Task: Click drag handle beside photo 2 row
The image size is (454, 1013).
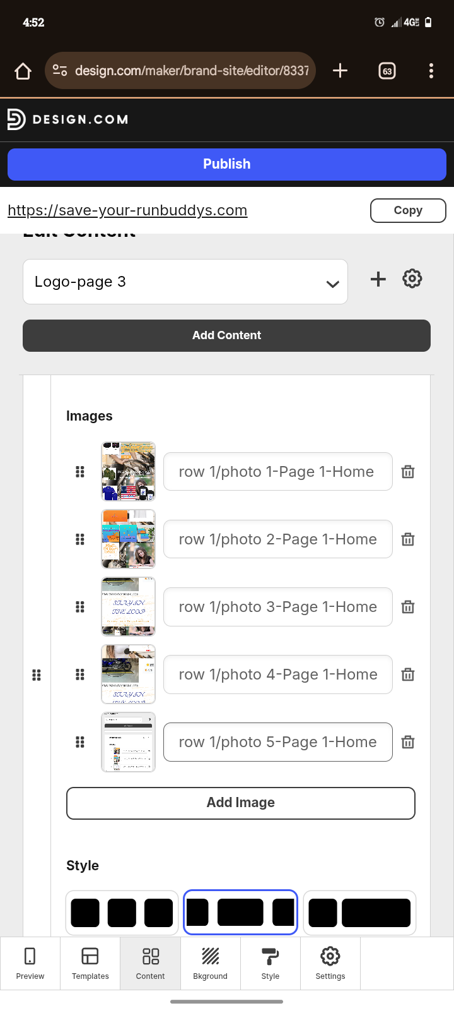Action: click(x=80, y=539)
